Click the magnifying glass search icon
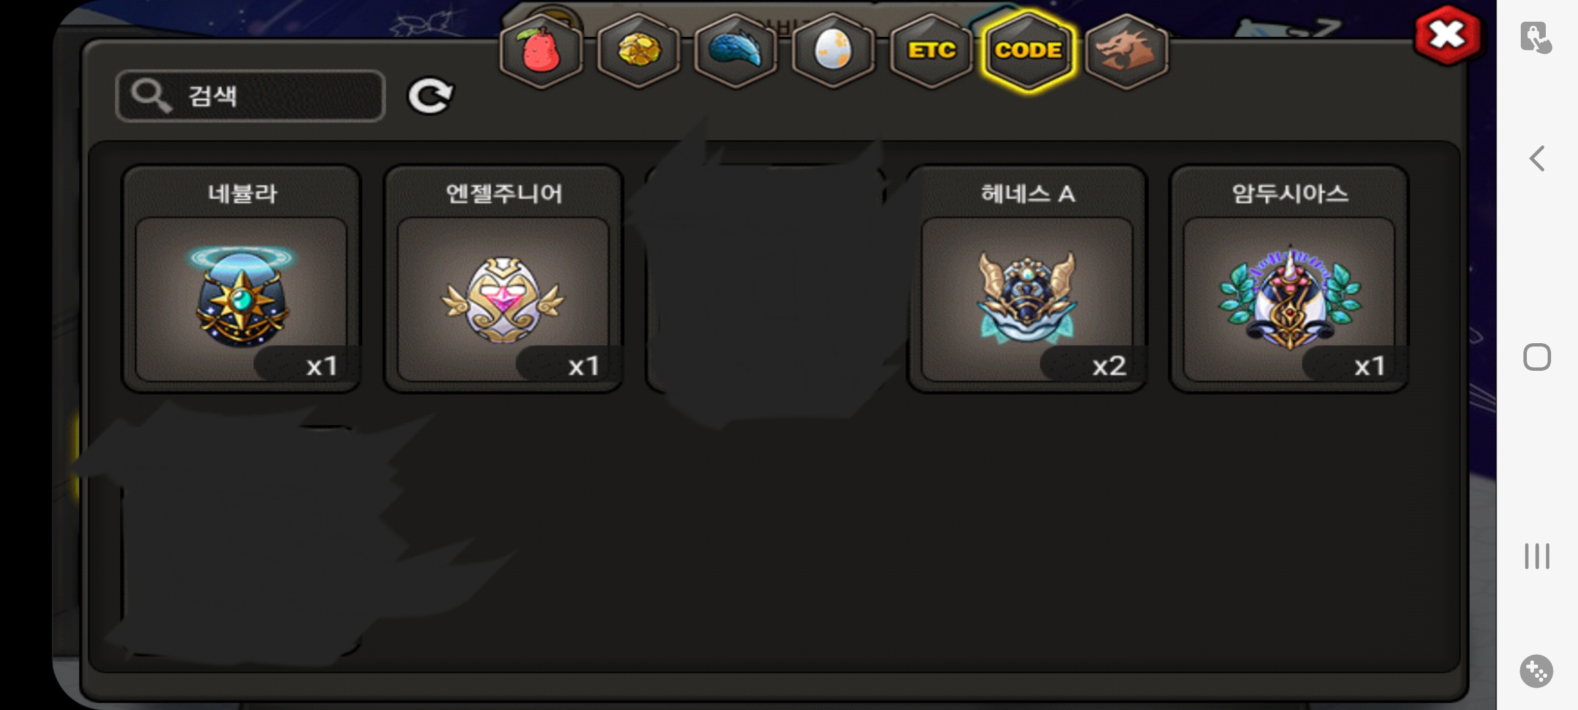1578x710 pixels. coord(151,96)
